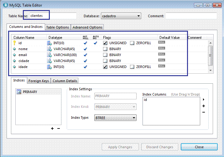The width and height of the screenshot is (224, 157).
Task: Click the NULL default badge of idade row
Action: pyautogui.click(x=162, y=66)
